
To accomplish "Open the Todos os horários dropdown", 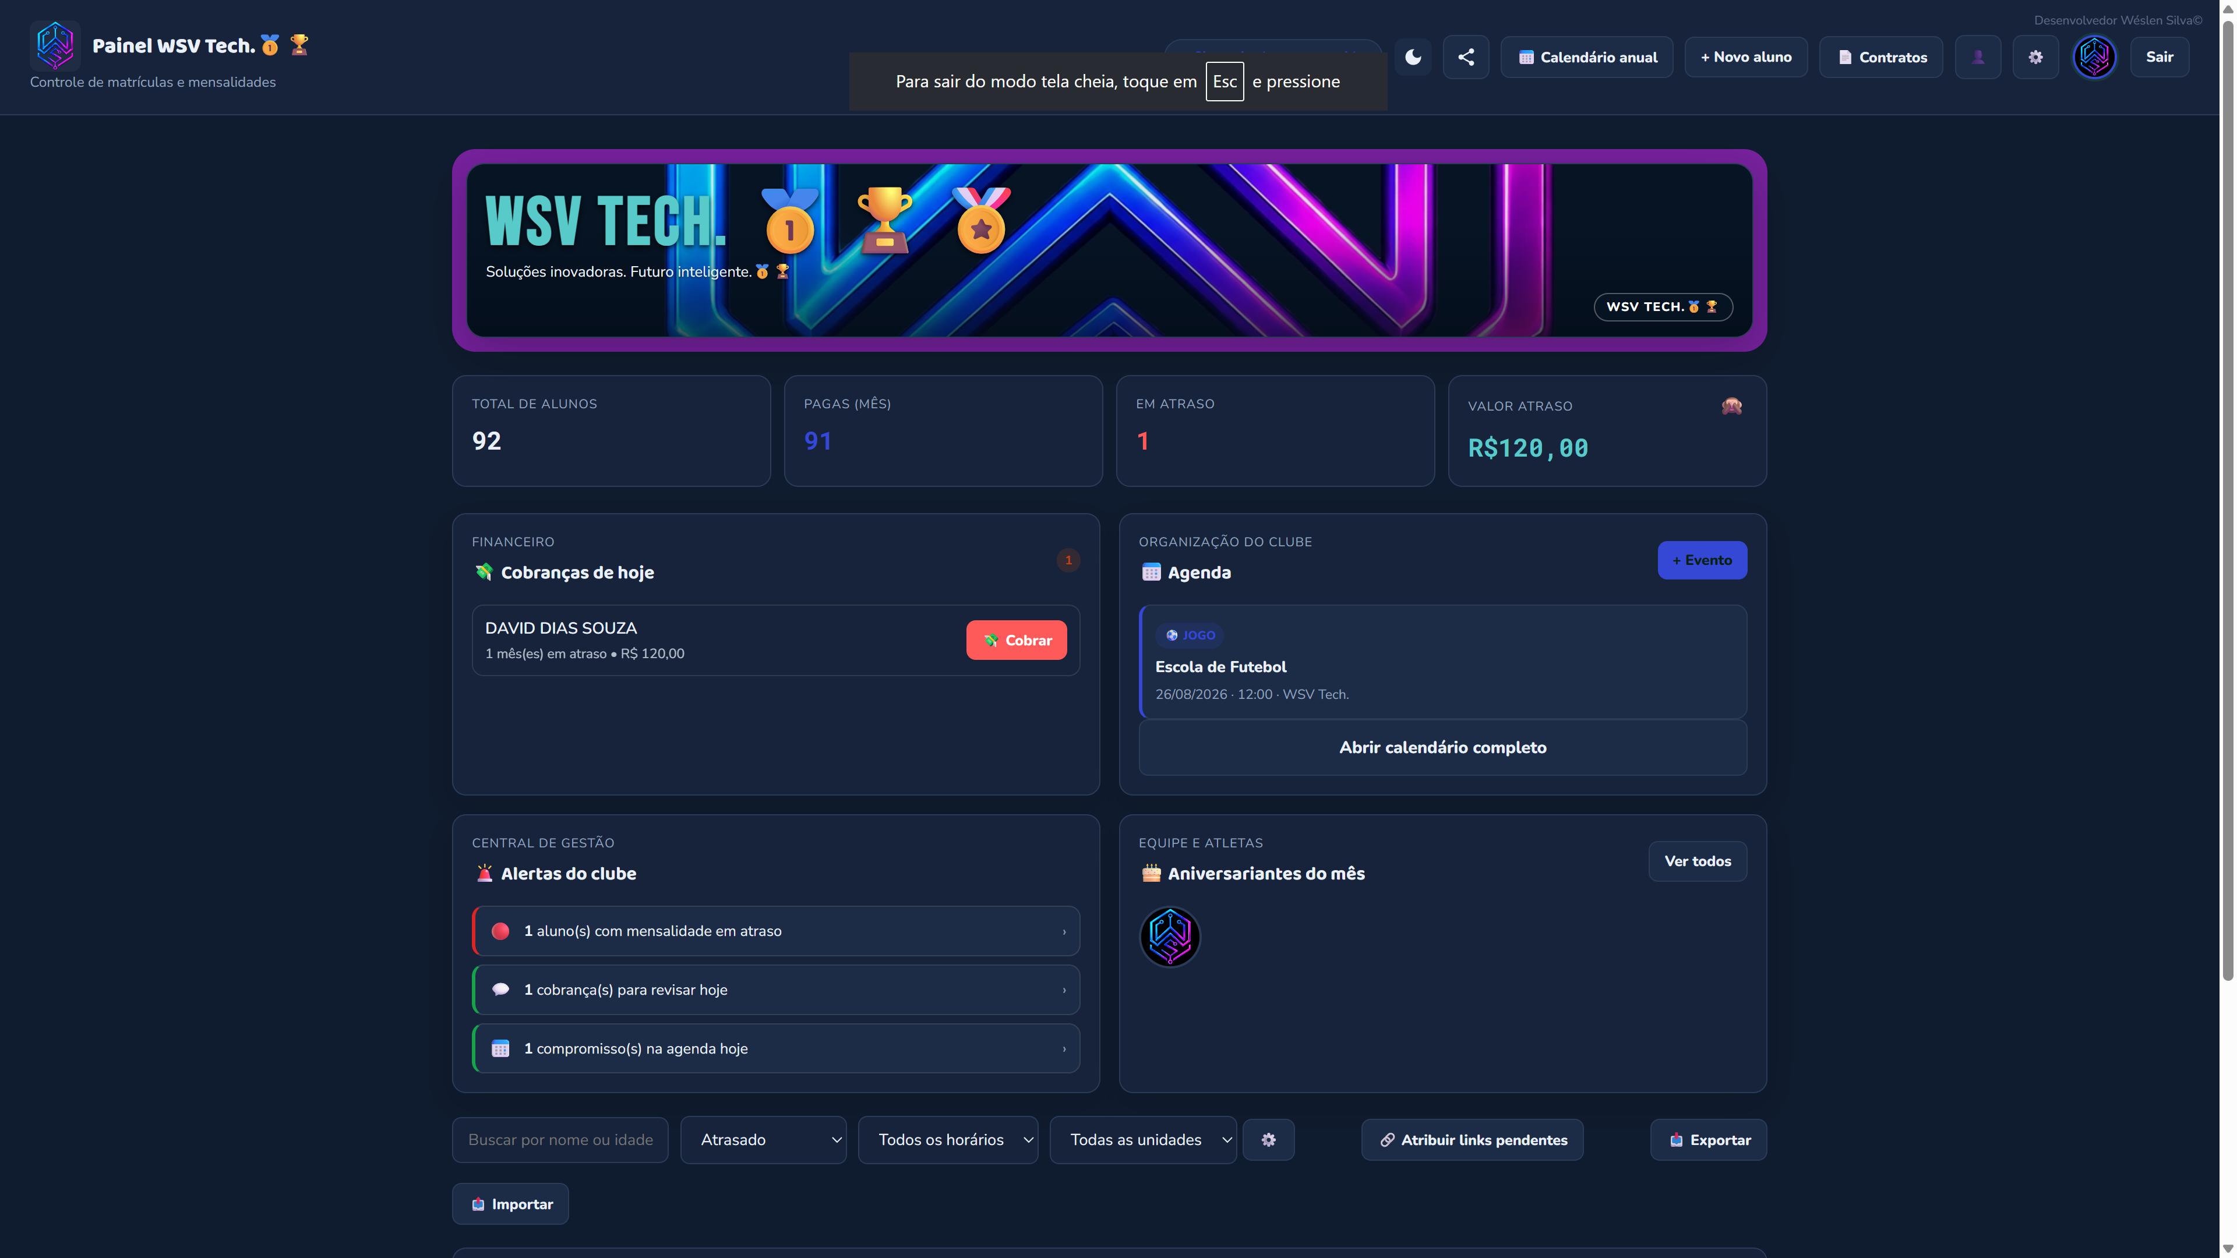I will click(x=947, y=1140).
